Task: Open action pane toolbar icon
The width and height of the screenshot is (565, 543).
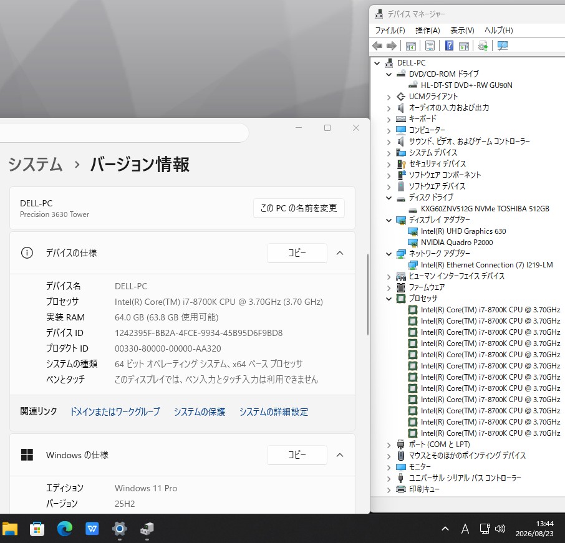Action: pos(464,46)
